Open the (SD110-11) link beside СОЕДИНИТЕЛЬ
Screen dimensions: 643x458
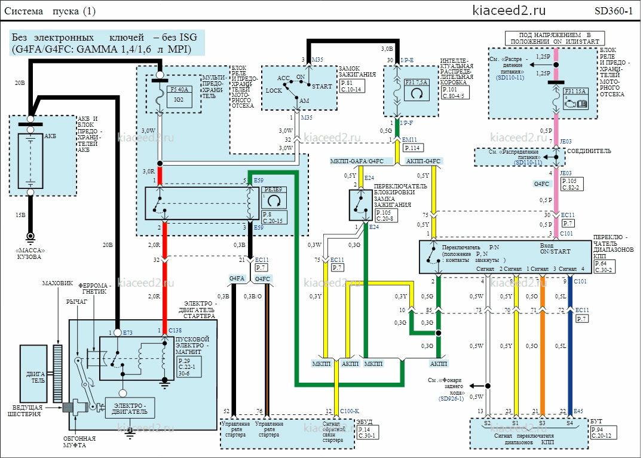point(528,163)
